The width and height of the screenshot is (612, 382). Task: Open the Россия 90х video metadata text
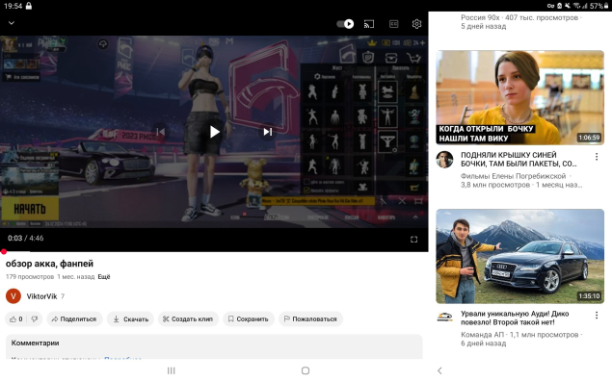[521, 22]
